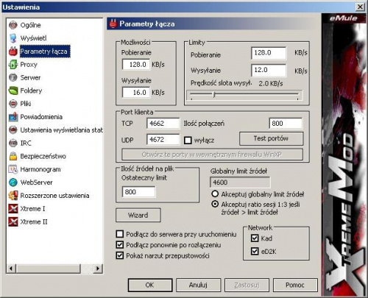Screen dimensions: 368x298
Task: Click the Limity Wysyłanie field
Action: [x=269, y=70]
